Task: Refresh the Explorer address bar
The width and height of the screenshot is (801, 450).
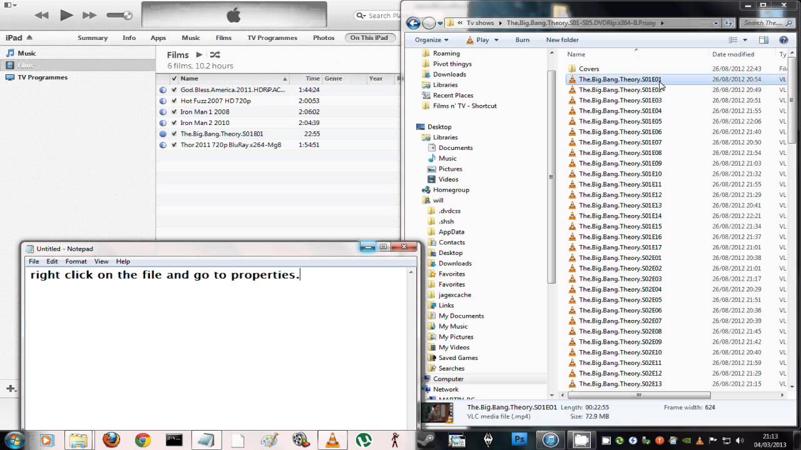Action: (x=728, y=23)
